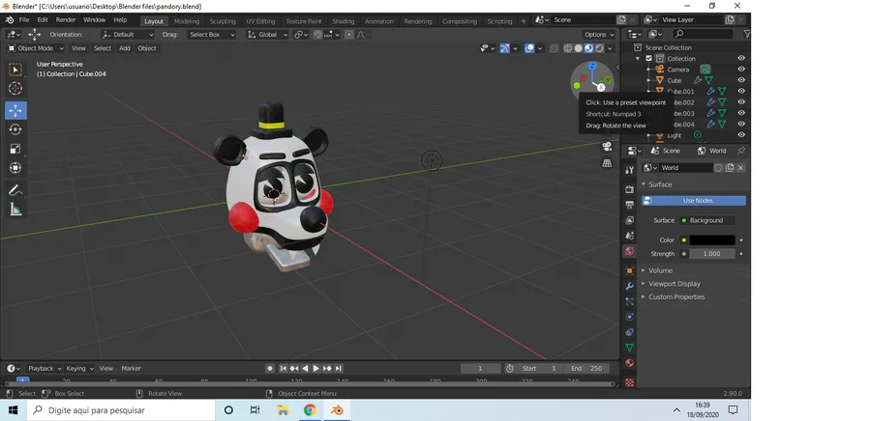Switch to rendered viewport shading
This screenshot has width=871, height=421.
tap(599, 48)
